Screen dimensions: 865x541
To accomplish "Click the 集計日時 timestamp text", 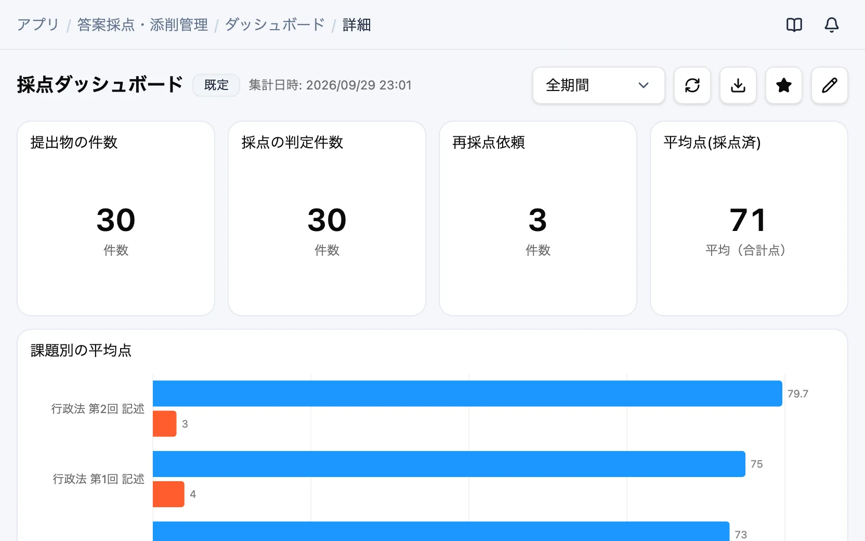I will tap(330, 85).
